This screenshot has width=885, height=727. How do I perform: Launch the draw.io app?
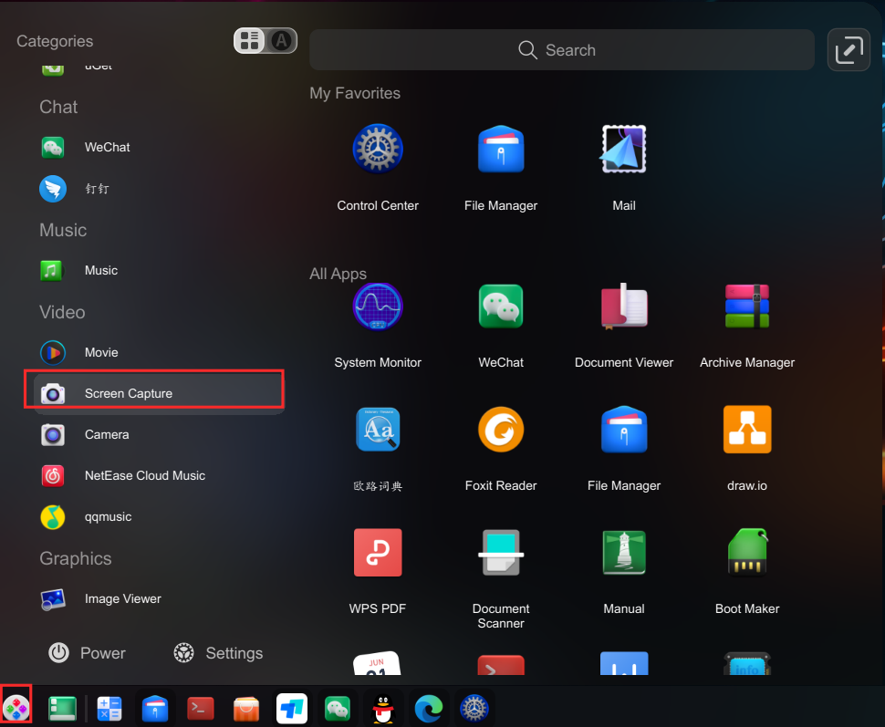(x=746, y=430)
